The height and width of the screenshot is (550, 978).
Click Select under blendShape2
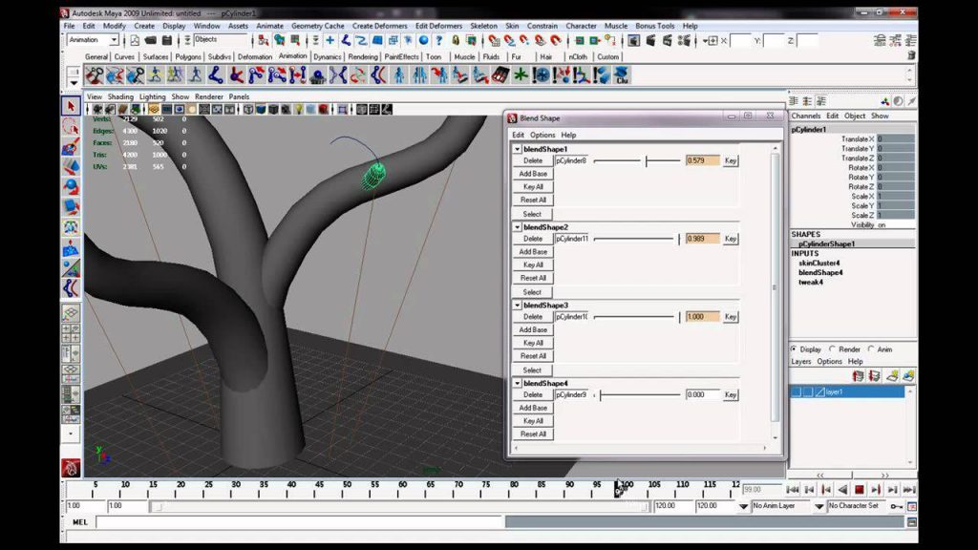coord(532,292)
